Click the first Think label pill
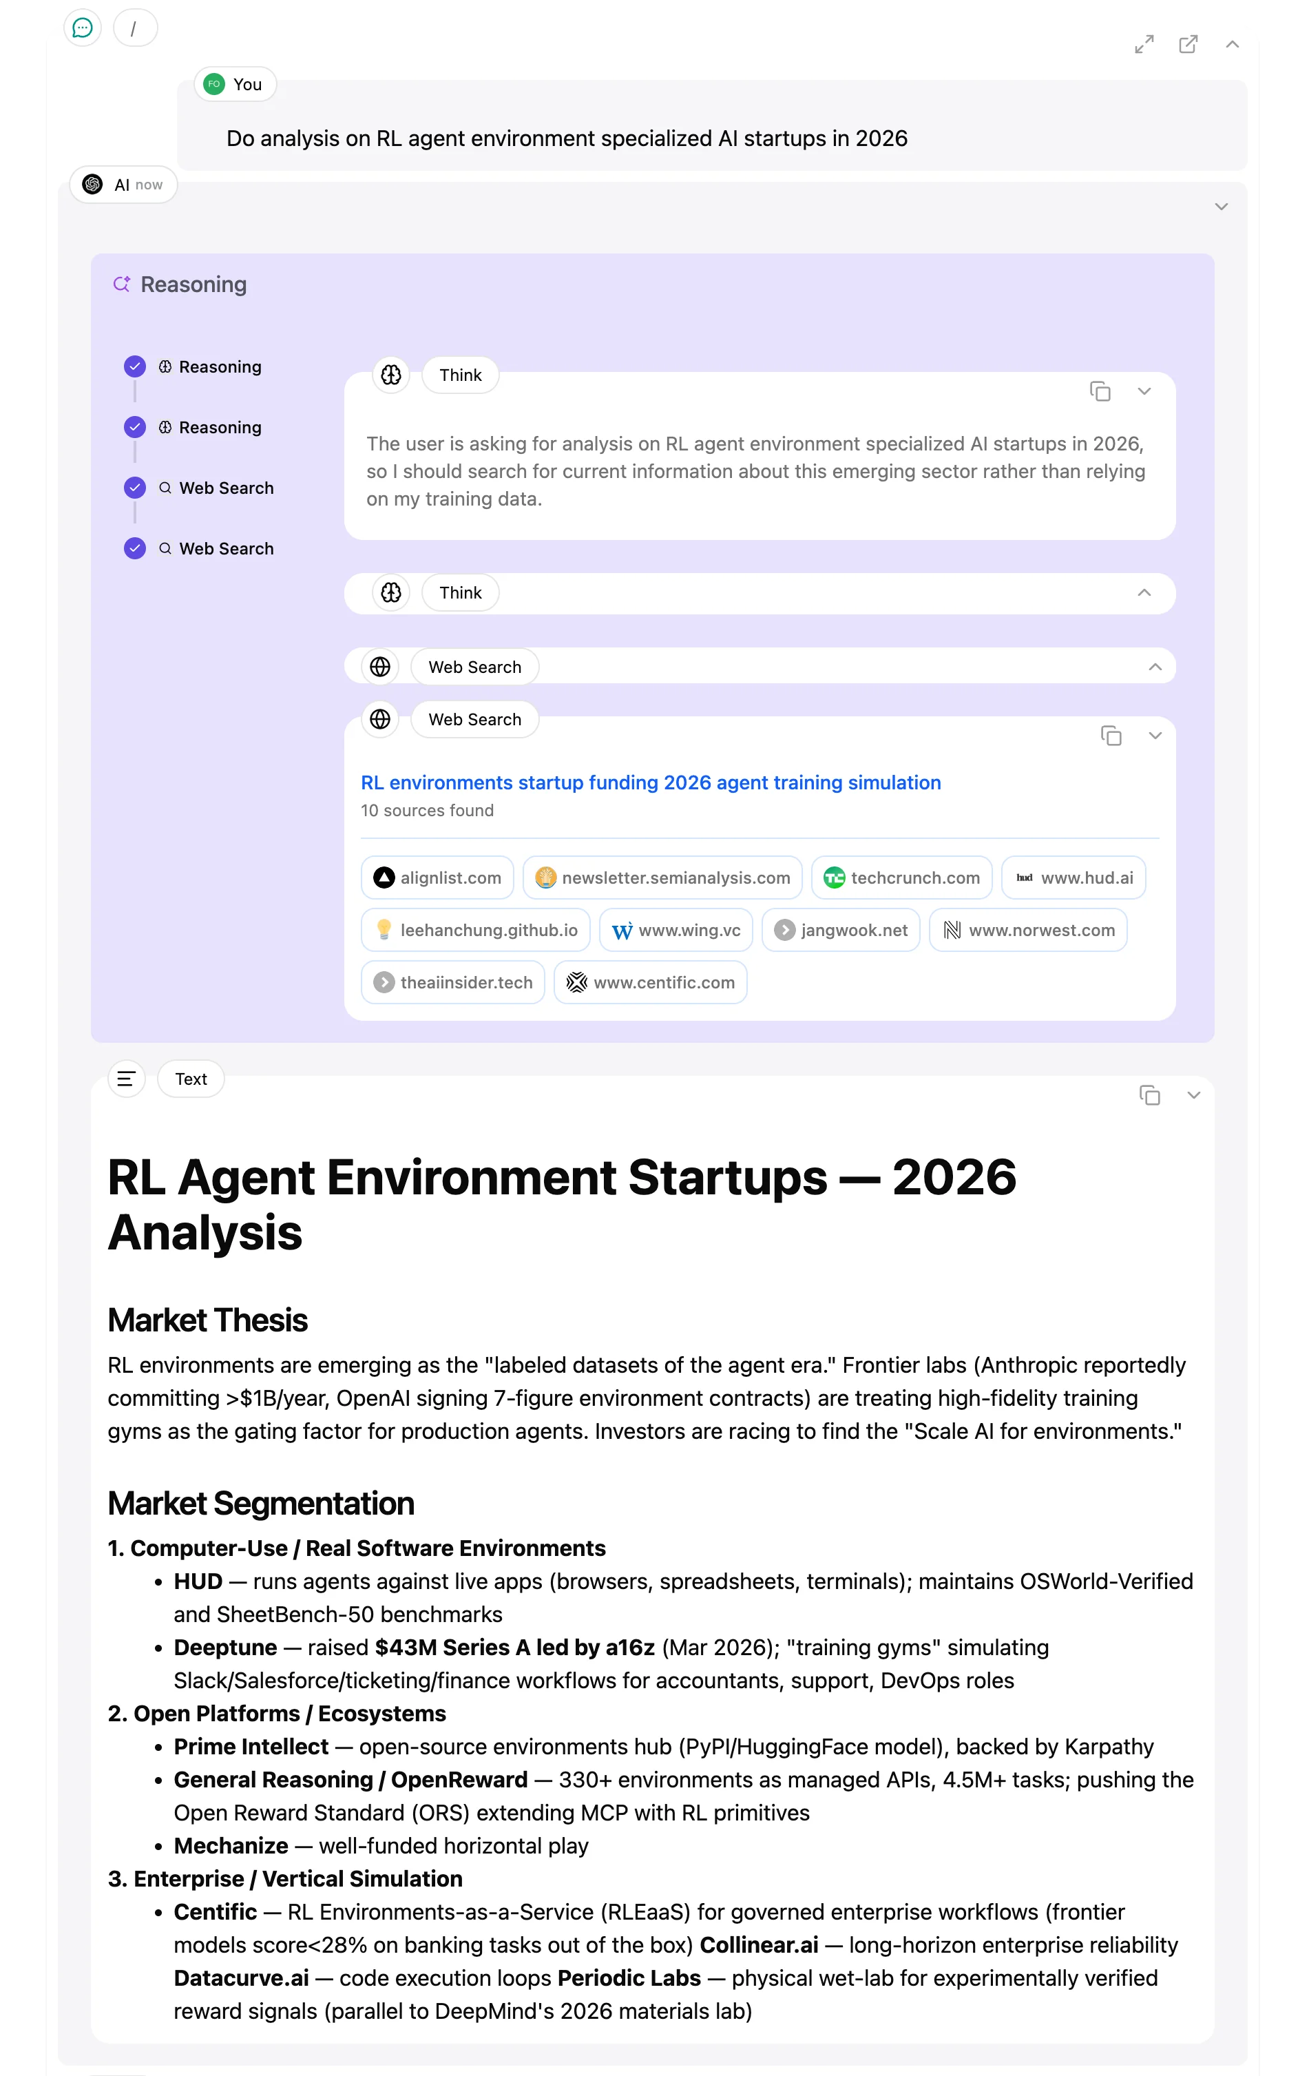 (x=460, y=375)
